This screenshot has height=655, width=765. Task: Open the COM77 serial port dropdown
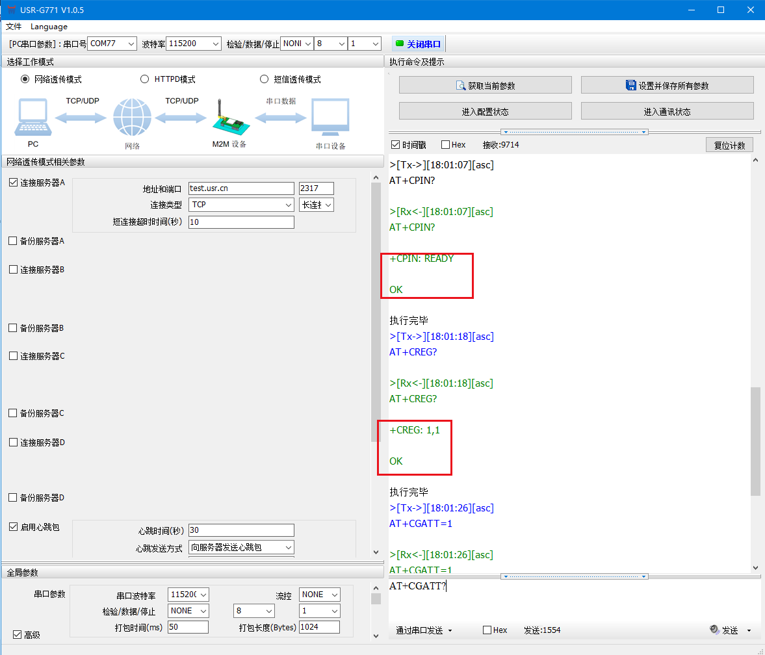[112, 44]
